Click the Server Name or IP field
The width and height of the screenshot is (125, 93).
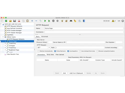point(86,42)
